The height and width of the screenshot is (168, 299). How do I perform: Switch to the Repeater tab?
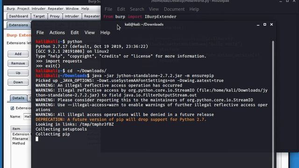[92, 16]
